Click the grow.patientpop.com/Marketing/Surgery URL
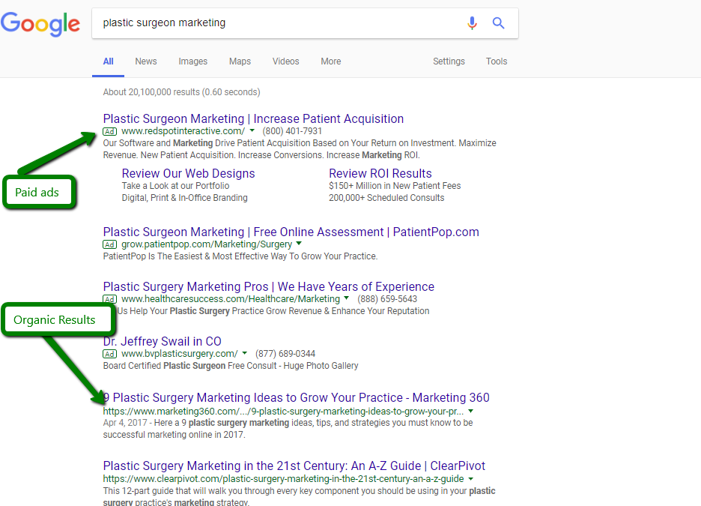701x506 pixels. [x=207, y=244]
